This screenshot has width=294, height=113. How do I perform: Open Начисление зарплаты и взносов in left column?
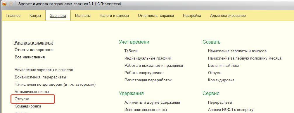(44, 70)
